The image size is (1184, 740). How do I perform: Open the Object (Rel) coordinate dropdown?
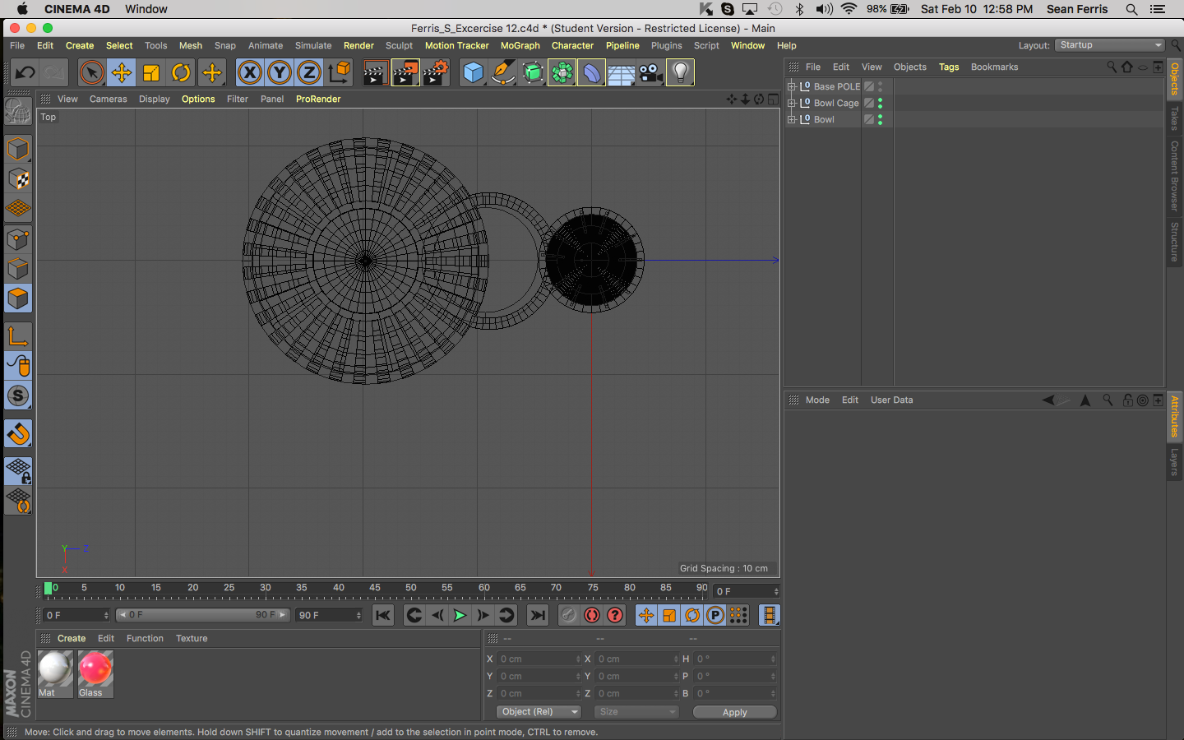[x=539, y=712]
